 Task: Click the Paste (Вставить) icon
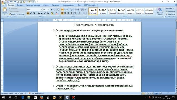click(5, 10)
